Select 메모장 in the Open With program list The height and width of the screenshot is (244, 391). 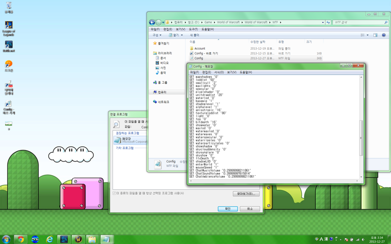[x=130, y=140]
